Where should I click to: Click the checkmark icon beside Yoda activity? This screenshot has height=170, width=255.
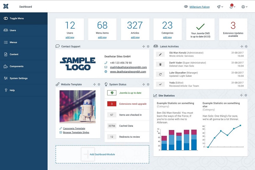pyautogui.click(x=160, y=84)
